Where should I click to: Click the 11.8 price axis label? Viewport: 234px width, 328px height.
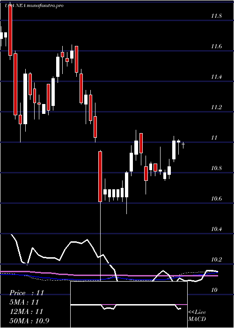(216, 16)
